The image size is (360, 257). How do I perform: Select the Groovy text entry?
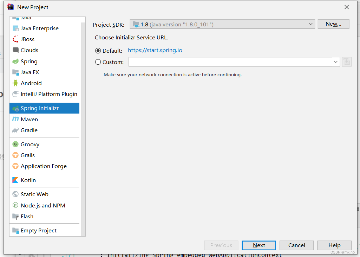pos(30,144)
